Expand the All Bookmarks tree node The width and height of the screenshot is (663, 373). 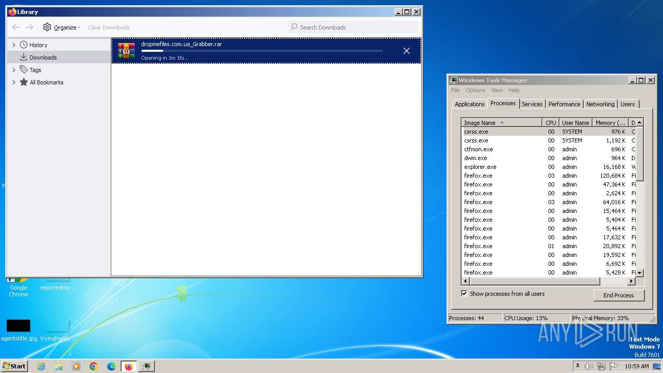14,82
